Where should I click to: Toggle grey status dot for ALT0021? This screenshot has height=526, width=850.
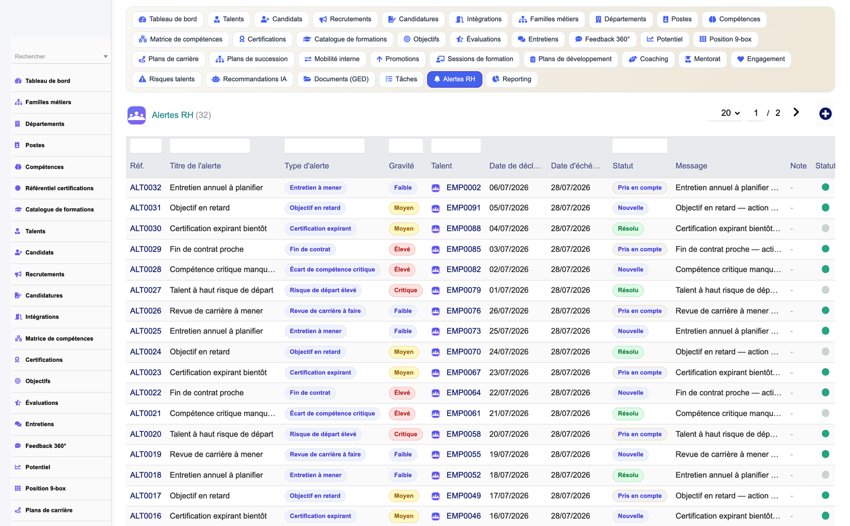click(x=825, y=414)
